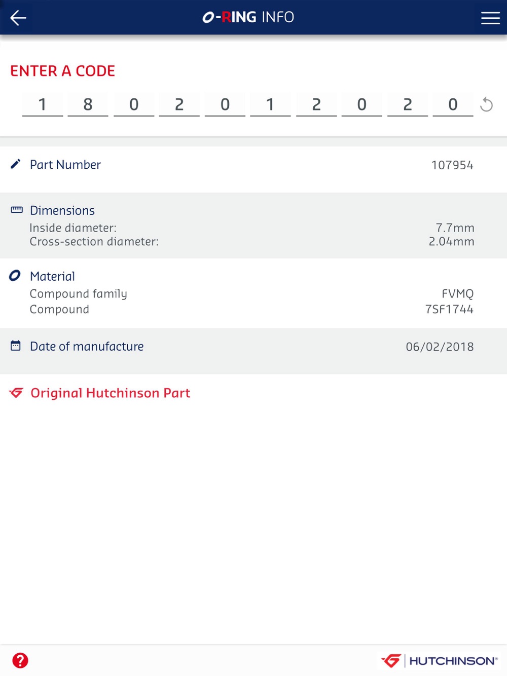Click the calendar icon by manufacture date
507x676 pixels.
(x=16, y=346)
